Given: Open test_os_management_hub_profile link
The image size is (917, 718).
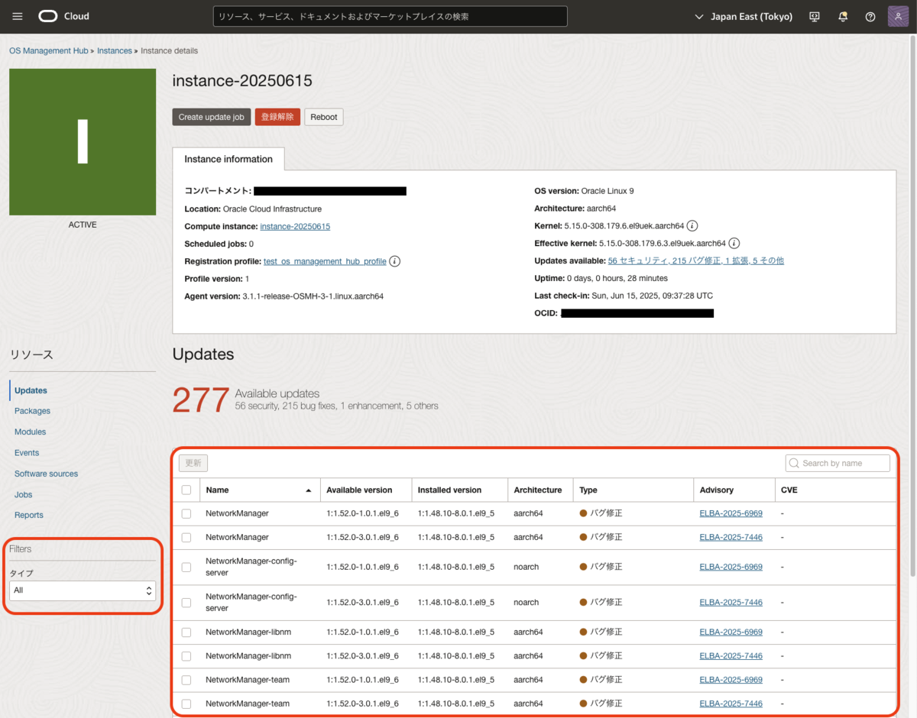Looking at the screenshot, I should [325, 261].
